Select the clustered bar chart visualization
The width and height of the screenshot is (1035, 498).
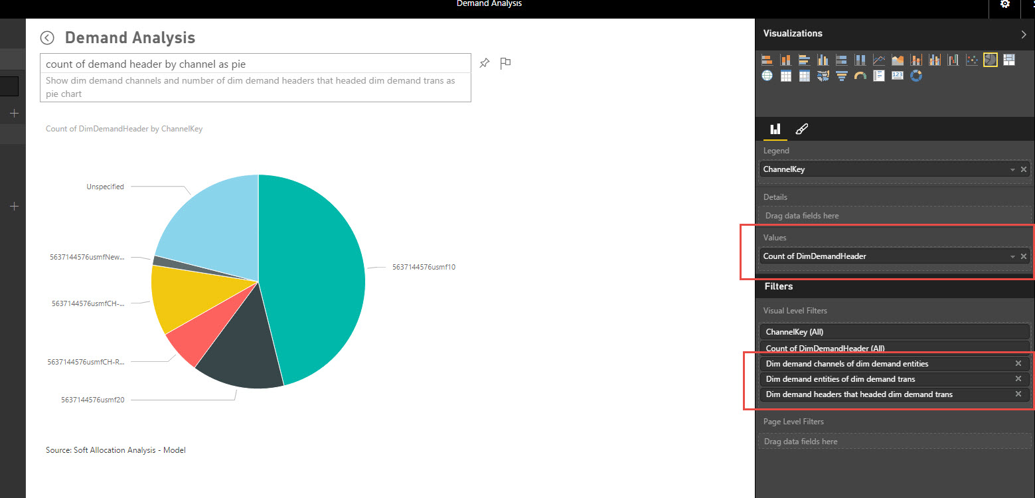[x=804, y=60]
